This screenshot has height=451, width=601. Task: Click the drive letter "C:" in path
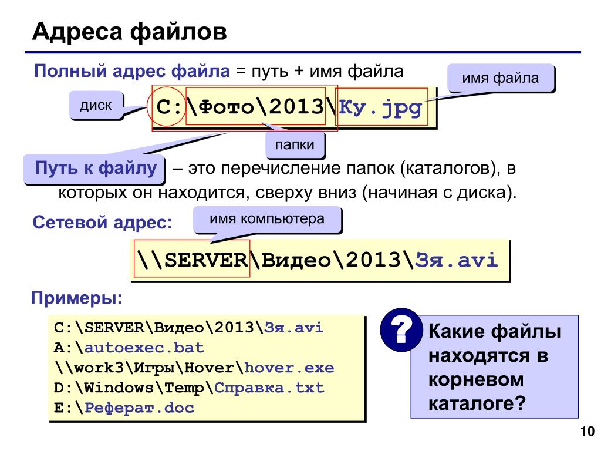click(x=168, y=107)
